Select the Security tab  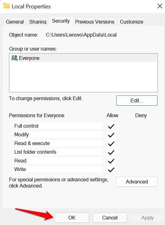(61, 21)
